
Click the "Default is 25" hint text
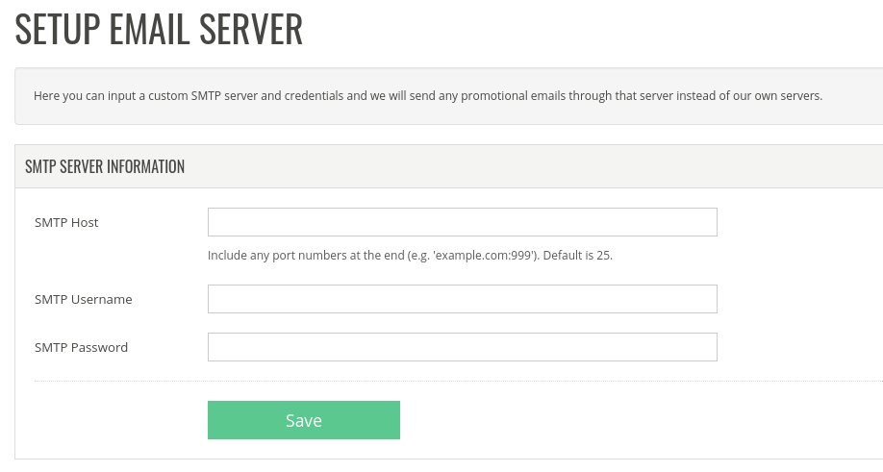click(577, 256)
